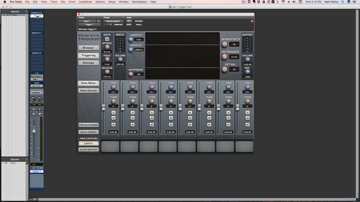Mute the first Trigger mixer channel
Screen dimensions: 360x202
point(113,118)
